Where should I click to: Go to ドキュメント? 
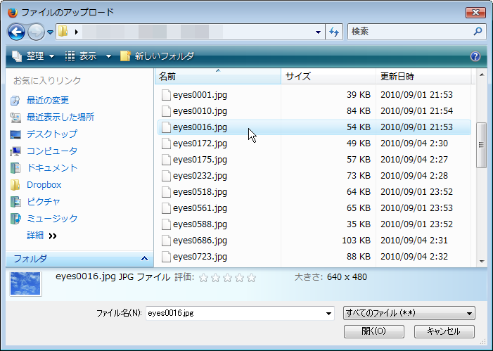coord(52,167)
